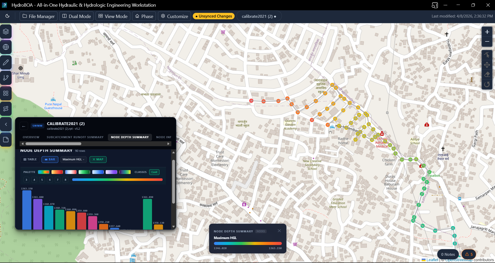
Task: Open the Overview tab
Action: click(x=31, y=137)
